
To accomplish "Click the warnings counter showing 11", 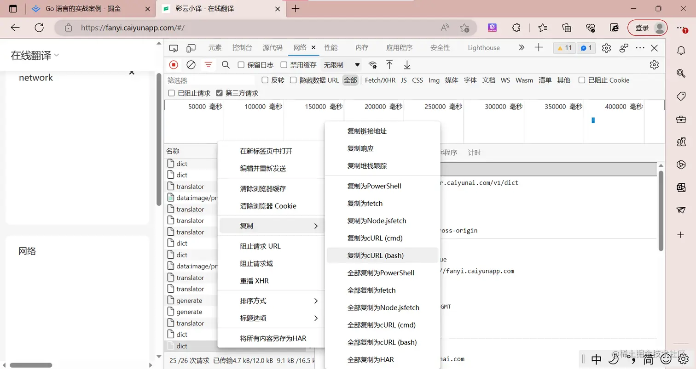I will tap(564, 48).
